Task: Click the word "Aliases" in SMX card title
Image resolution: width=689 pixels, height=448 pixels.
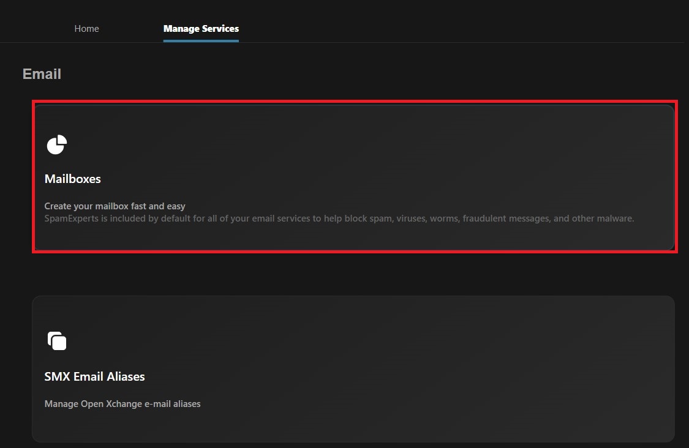Action: click(x=126, y=376)
